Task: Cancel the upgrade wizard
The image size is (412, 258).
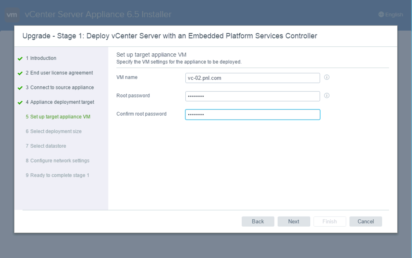Action: (365, 222)
